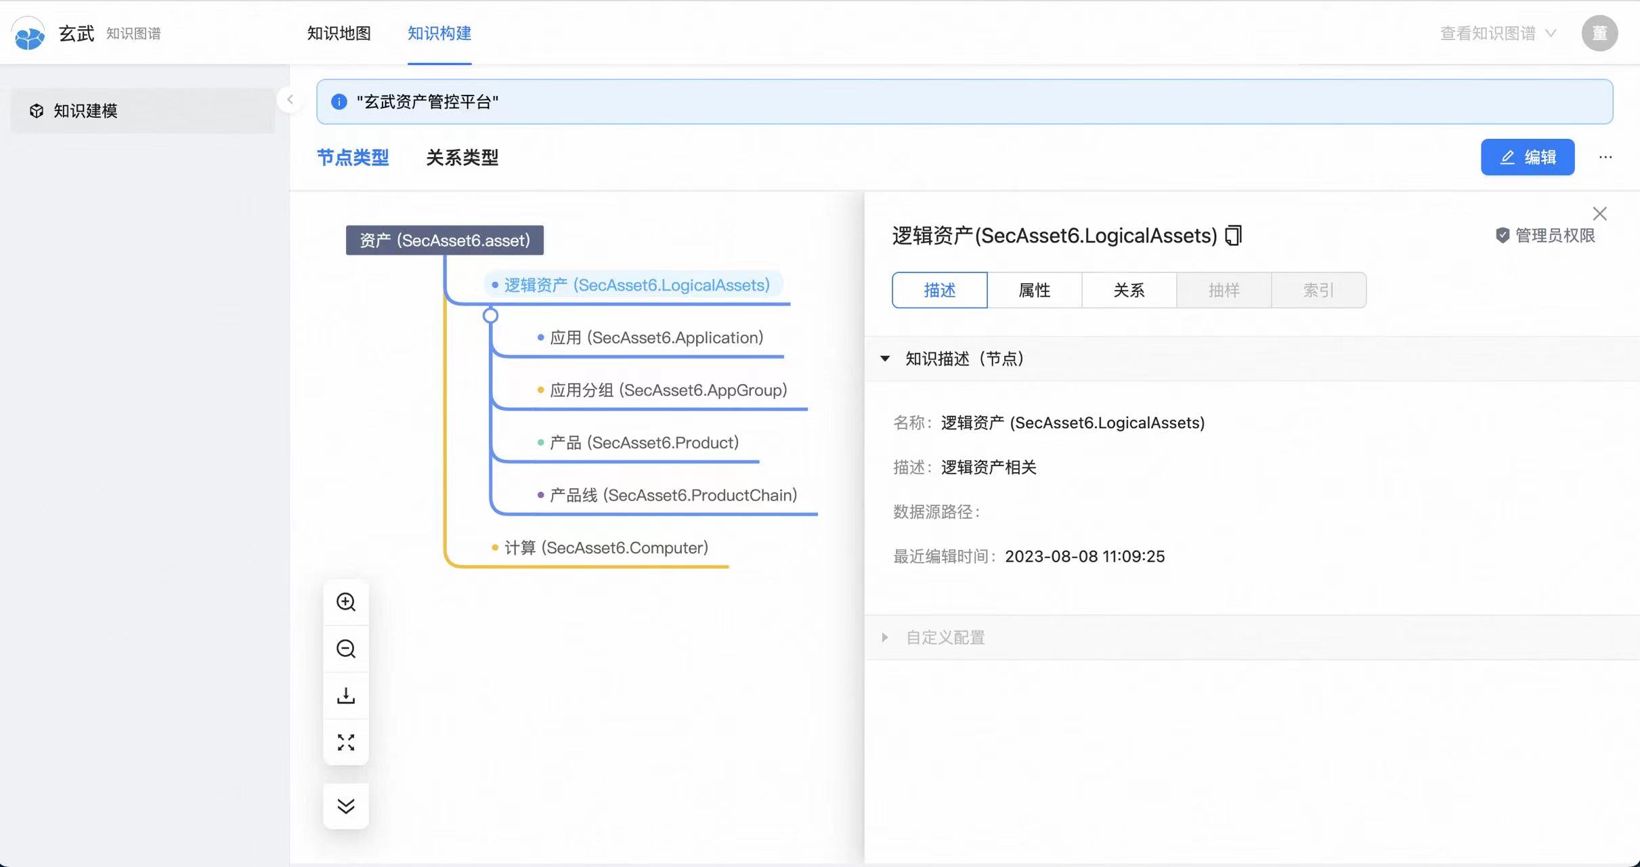Collapse the graph toolbar with double chevron

[x=346, y=806]
